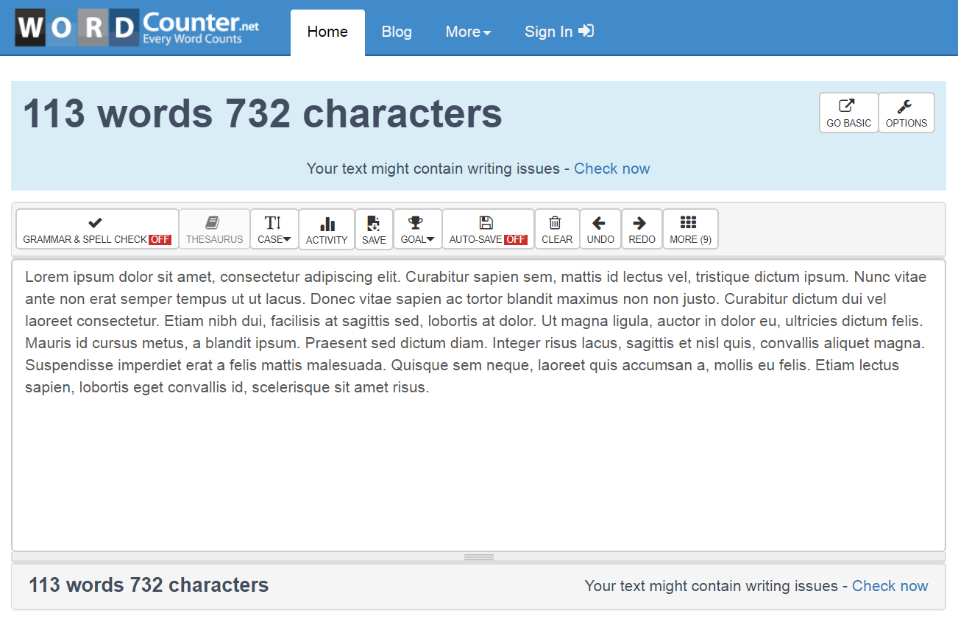
Task: Click the top Check now link
Action: (611, 169)
